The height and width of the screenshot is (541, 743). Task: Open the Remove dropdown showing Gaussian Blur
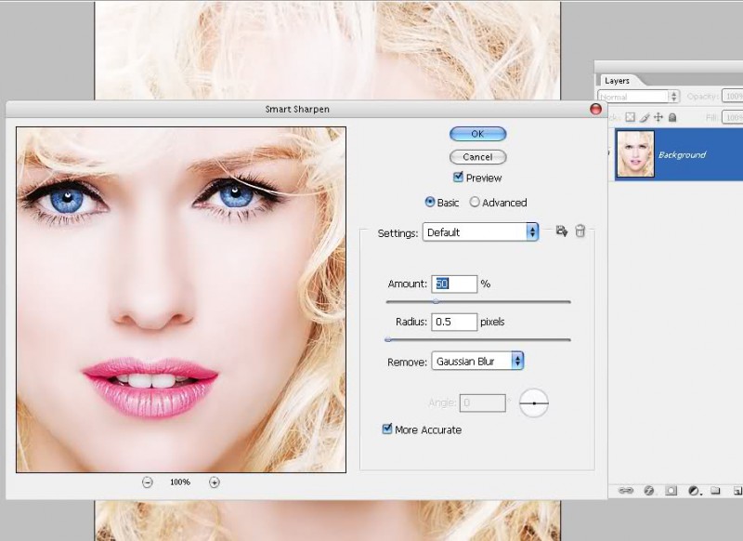[477, 361]
